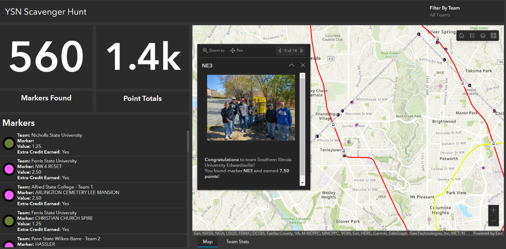
Task: Zoom in with the plus icon
Action: (493, 210)
